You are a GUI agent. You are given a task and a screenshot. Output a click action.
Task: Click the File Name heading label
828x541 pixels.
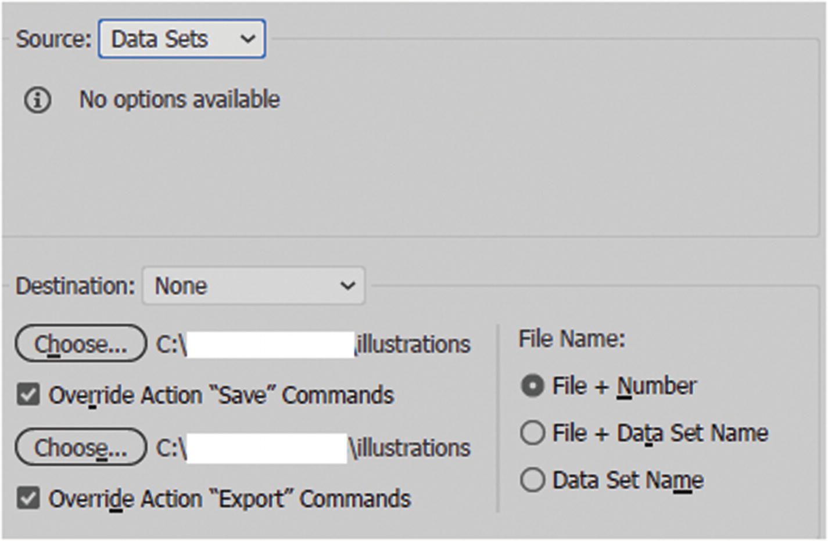tap(572, 339)
